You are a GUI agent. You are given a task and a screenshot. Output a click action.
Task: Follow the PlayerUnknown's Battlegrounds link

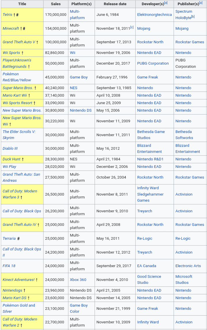(17, 63)
